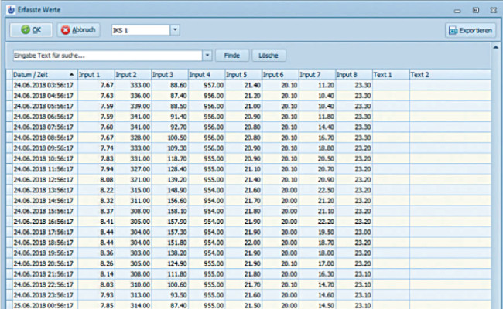Click Input 3 value 124.90
503x309 pixels.
(177, 263)
